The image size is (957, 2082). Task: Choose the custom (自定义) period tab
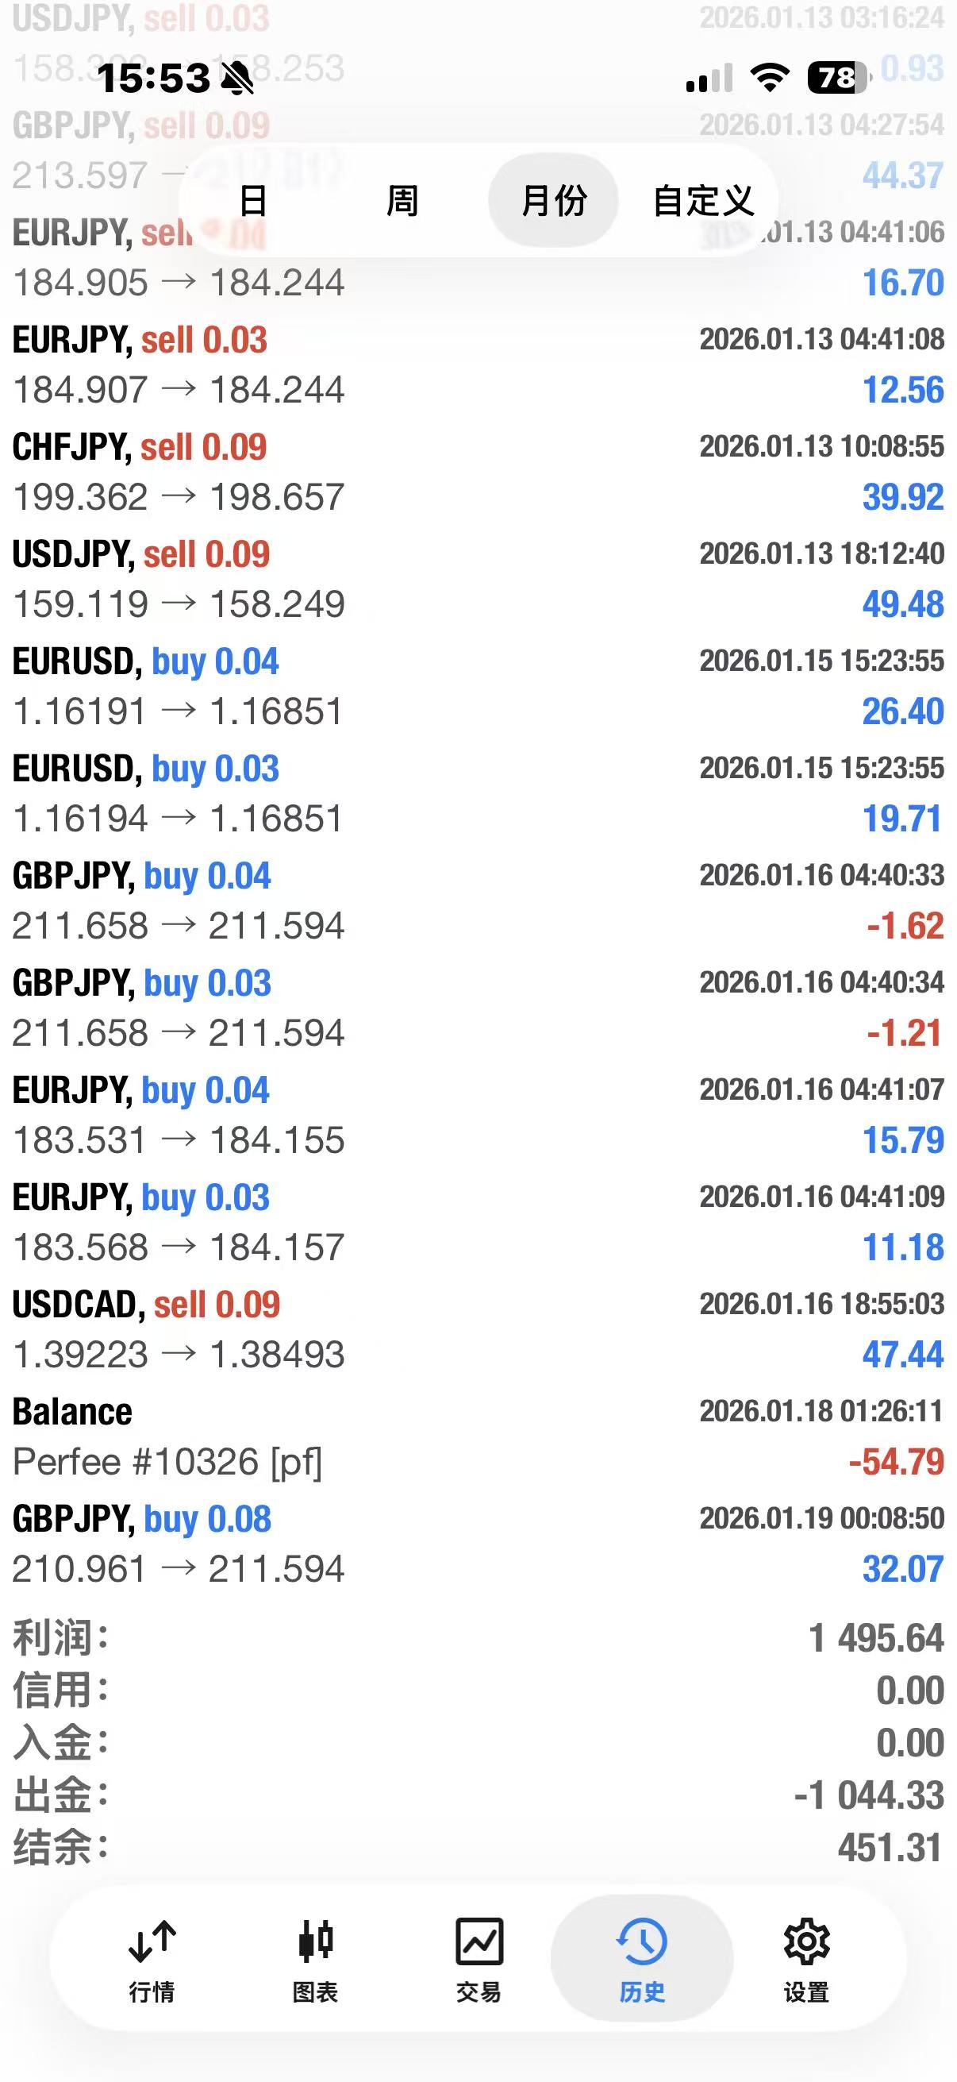703,200
